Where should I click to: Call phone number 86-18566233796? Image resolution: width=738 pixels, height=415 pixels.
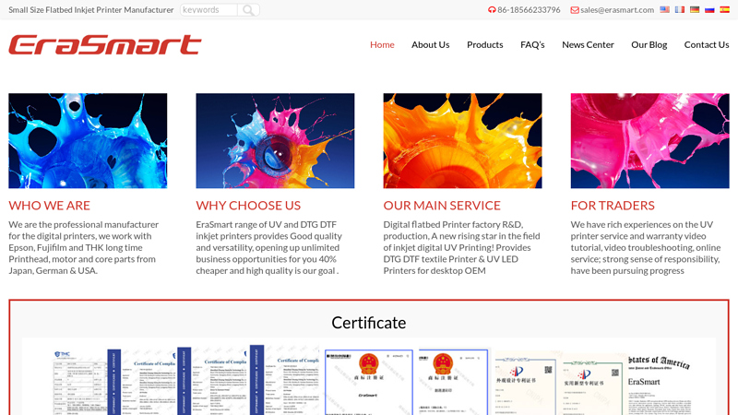[x=529, y=10]
